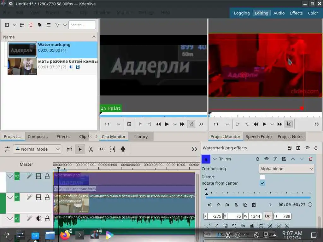
Task: Select the Watermark.png thumbnail in bin
Action: pyautogui.click(x=22, y=50)
